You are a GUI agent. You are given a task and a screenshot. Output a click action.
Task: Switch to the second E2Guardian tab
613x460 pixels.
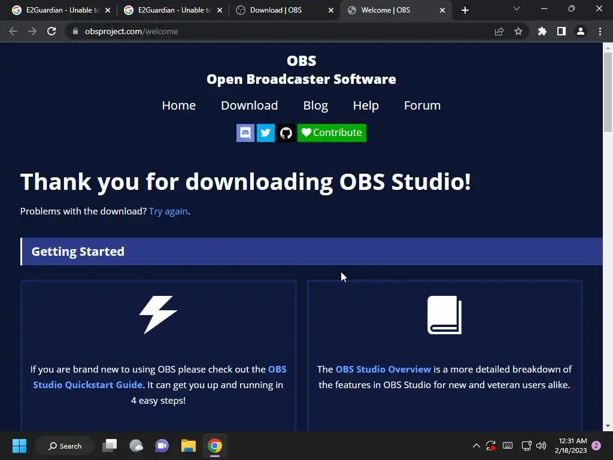tap(174, 10)
